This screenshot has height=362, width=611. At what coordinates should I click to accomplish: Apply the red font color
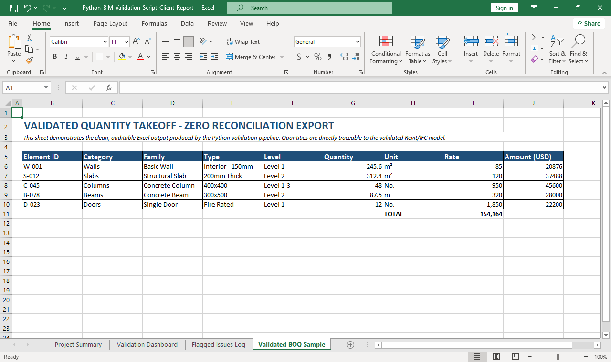(x=140, y=57)
